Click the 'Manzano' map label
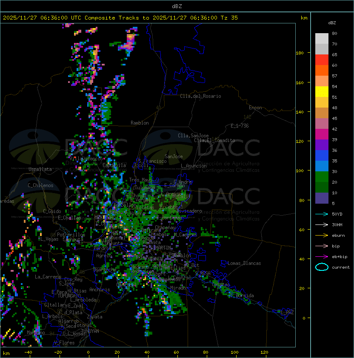Viewport: 354px width, 358px height. (36, 332)
